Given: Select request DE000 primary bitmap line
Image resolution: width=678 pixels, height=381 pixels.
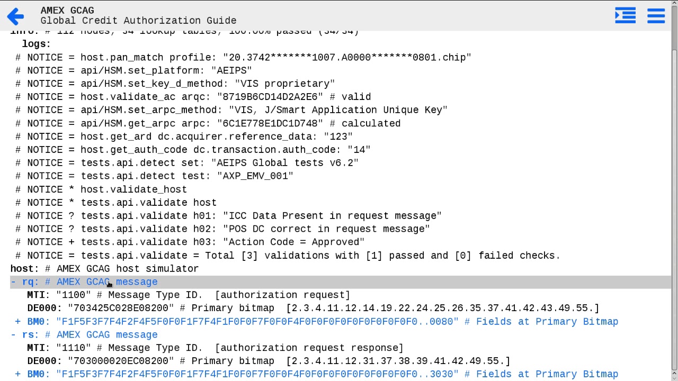Looking at the screenshot, I should click(313, 309).
